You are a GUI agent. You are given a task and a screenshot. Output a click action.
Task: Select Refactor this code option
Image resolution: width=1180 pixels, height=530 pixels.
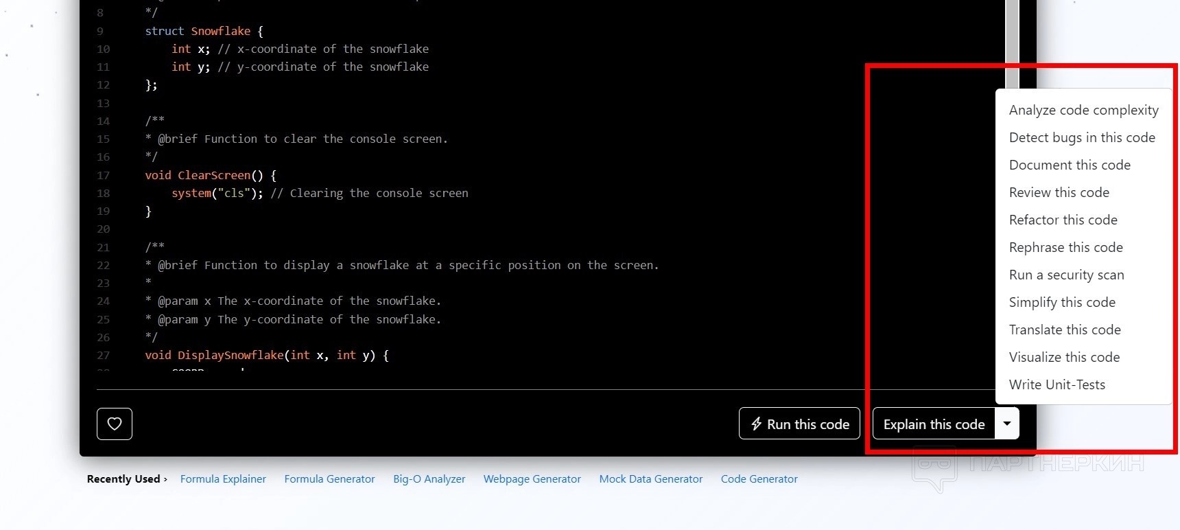1063,220
